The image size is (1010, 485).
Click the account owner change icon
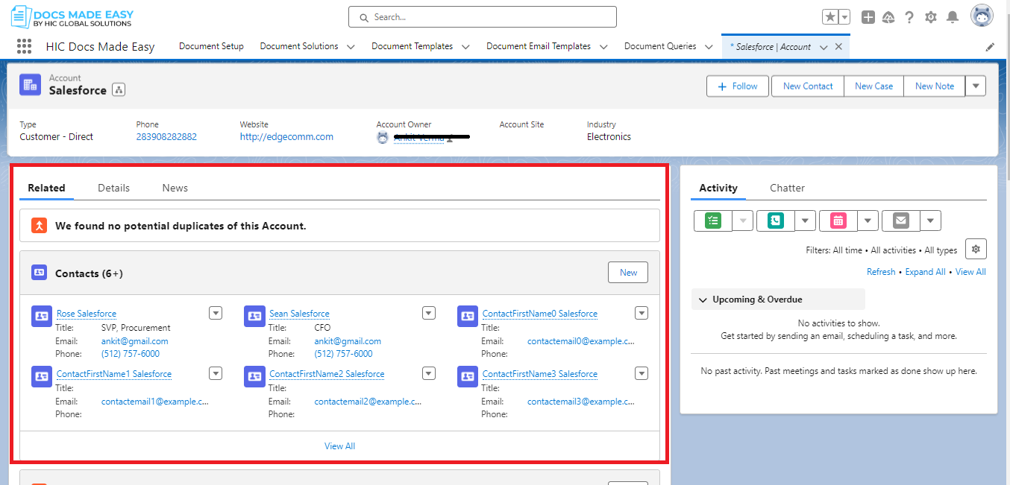pyautogui.click(x=449, y=138)
